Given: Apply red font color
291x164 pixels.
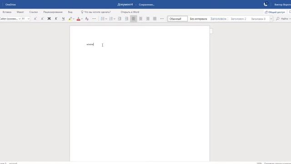Looking at the screenshot, I should coord(78,19).
